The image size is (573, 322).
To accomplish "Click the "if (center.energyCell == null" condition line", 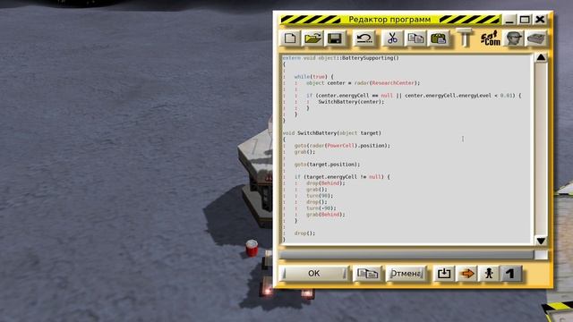I will point(414,96).
